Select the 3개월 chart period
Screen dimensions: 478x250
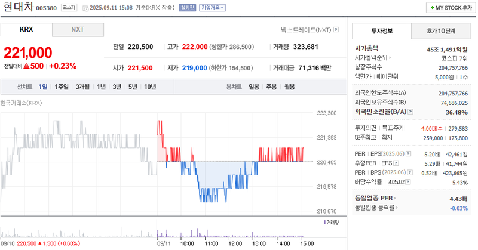(x=82, y=87)
